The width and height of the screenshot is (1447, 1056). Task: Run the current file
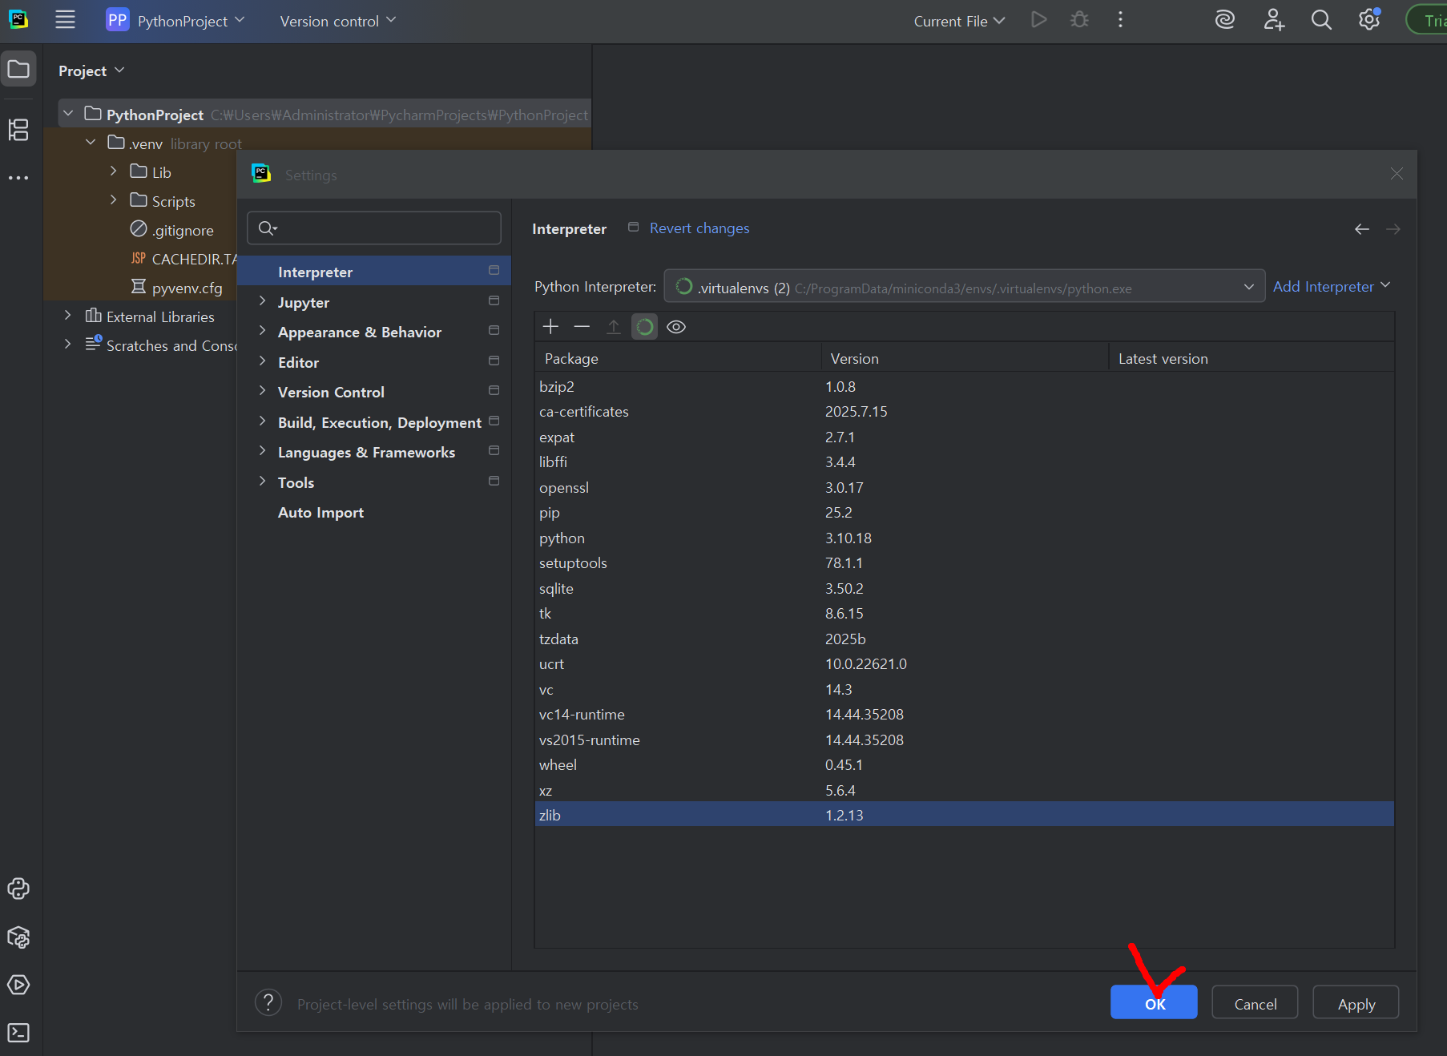click(x=1039, y=20)
